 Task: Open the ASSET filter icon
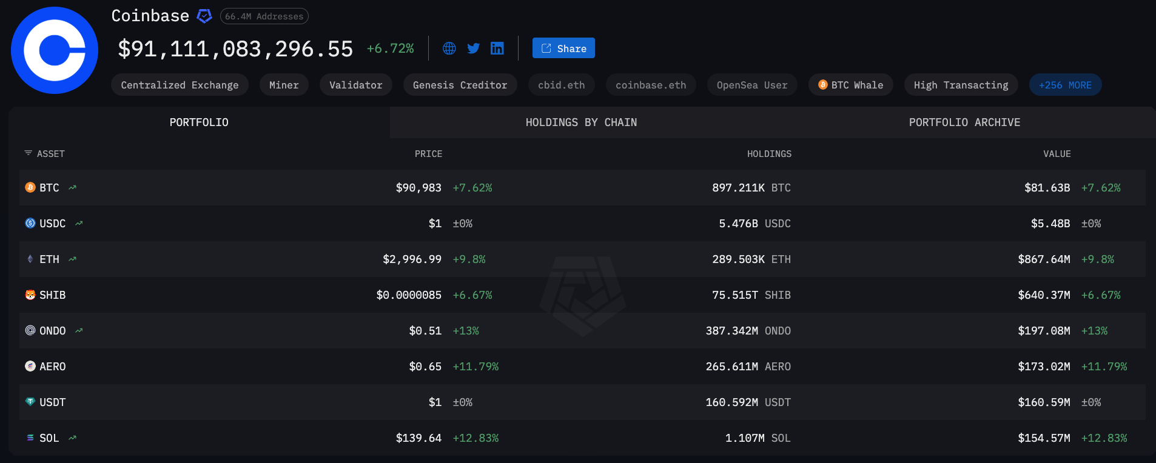[28, 153]
